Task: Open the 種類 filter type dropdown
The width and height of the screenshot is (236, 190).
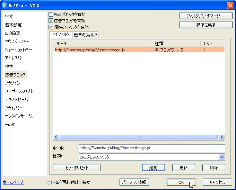Action: point(222,157)
